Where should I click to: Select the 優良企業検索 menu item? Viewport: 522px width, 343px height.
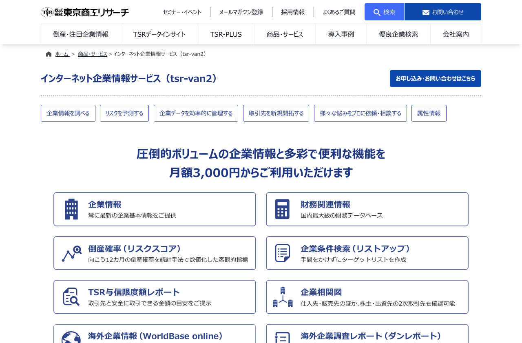tap(398, 34)
